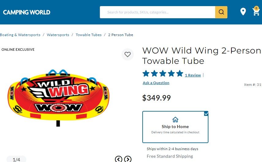Navigate to Watersports breadcrumb
262x162 pixels.
pyautogui.click(x=58, y=35)
